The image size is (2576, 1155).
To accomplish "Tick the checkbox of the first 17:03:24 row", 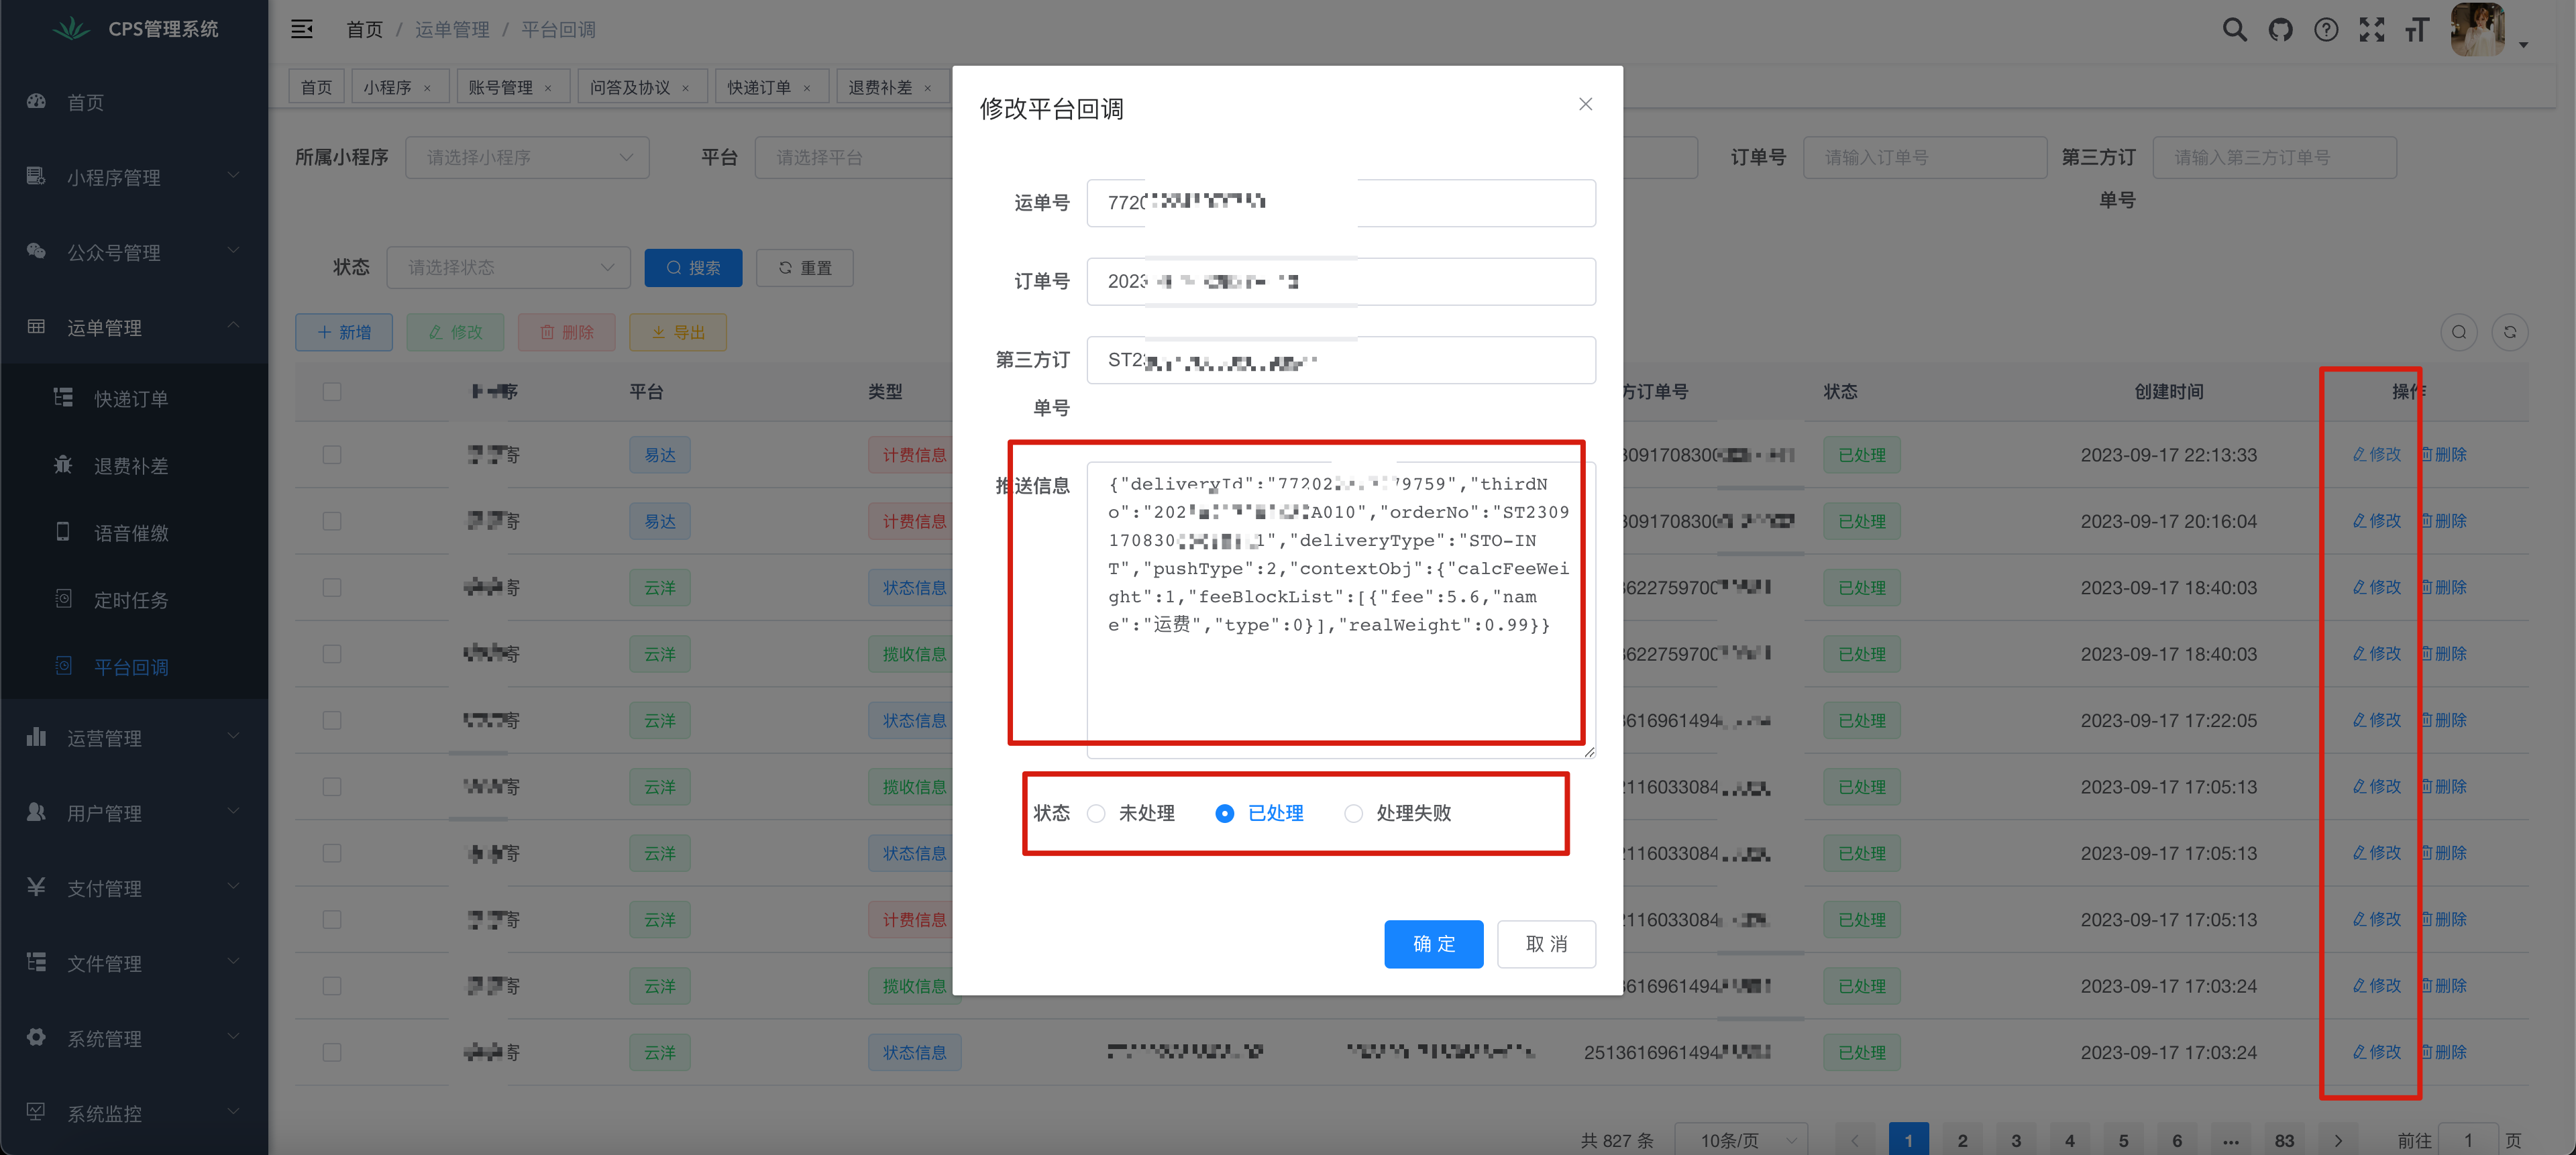I will click(x=332, y=986).
